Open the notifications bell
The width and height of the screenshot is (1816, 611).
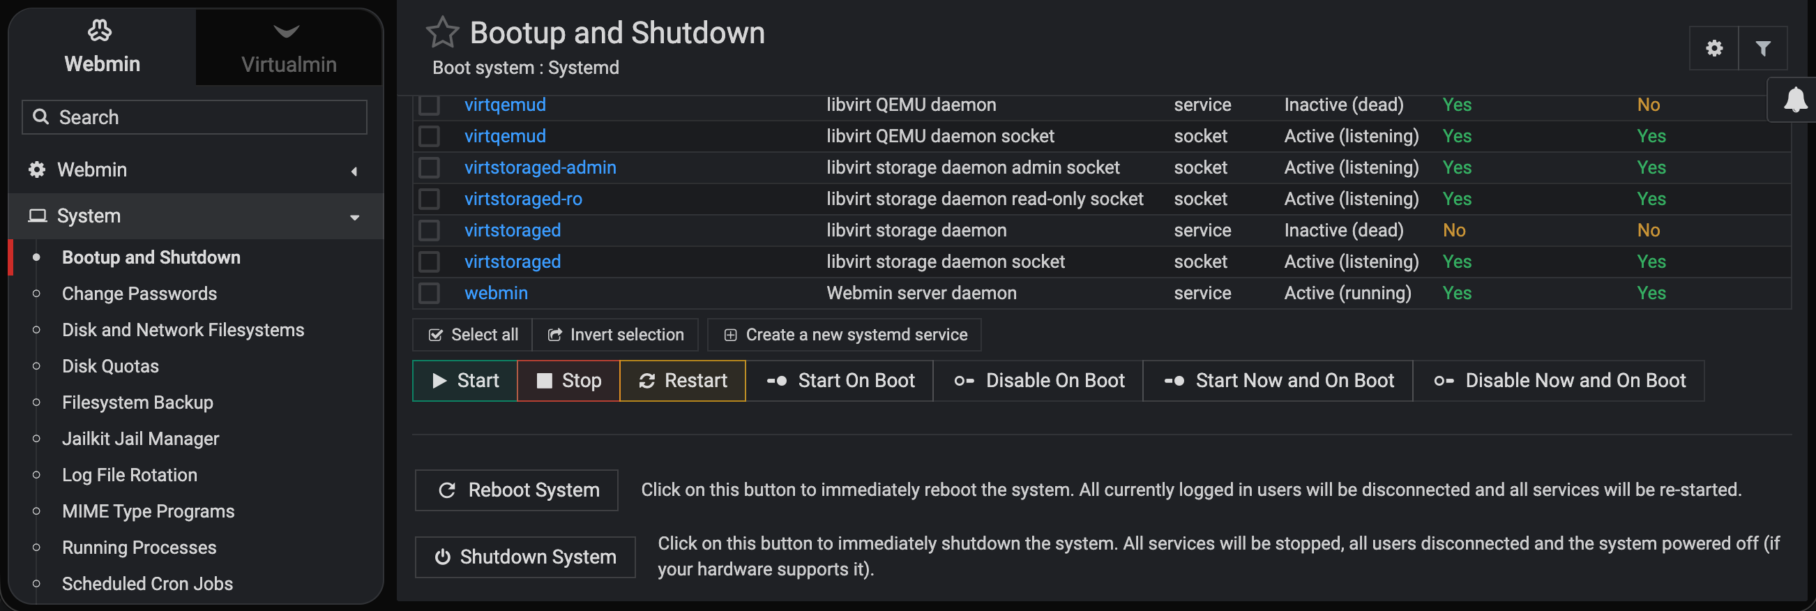pyautogui.click(x=1794, y=99)
